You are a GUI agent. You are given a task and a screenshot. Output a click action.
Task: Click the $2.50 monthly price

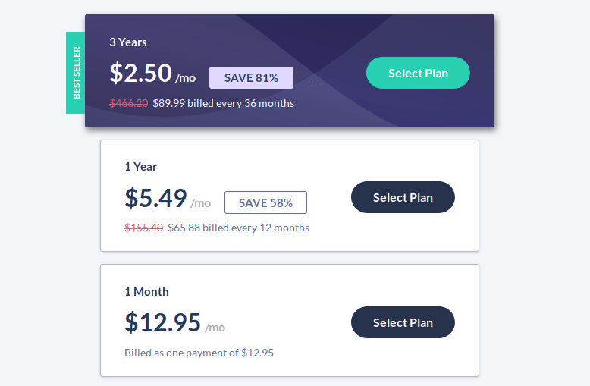pos(140,73)
